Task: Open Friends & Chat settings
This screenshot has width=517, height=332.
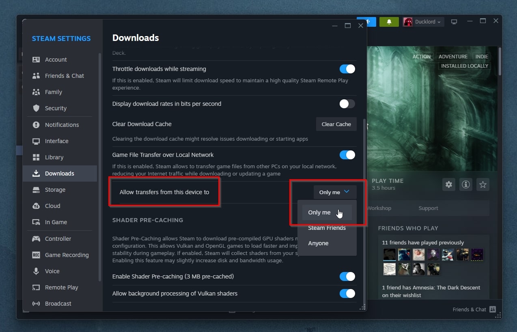Action: coord(60,76)
